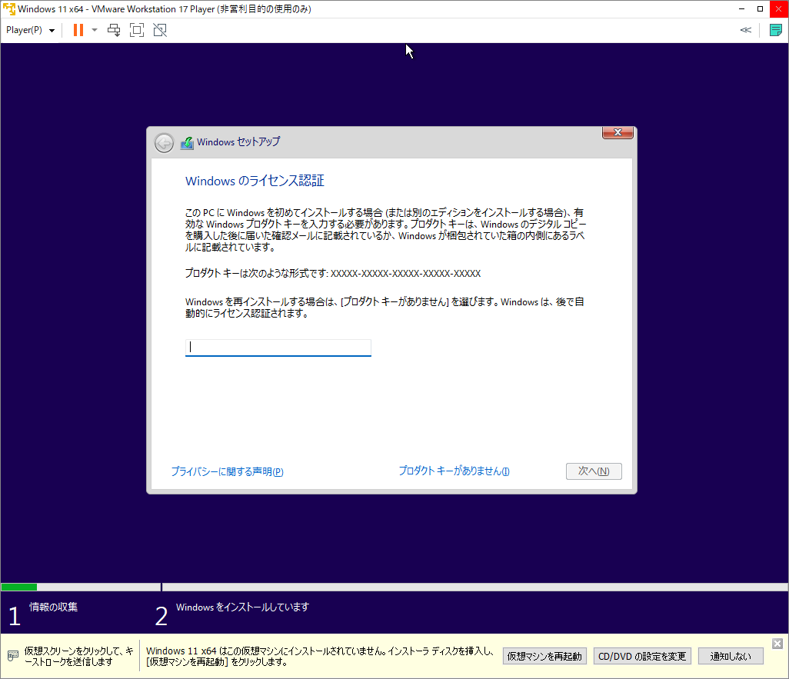The width and height of the screenshot is (789, 679).
Task: Click 'Windows をインストールしています' step label
Action: tap(242, 607)
